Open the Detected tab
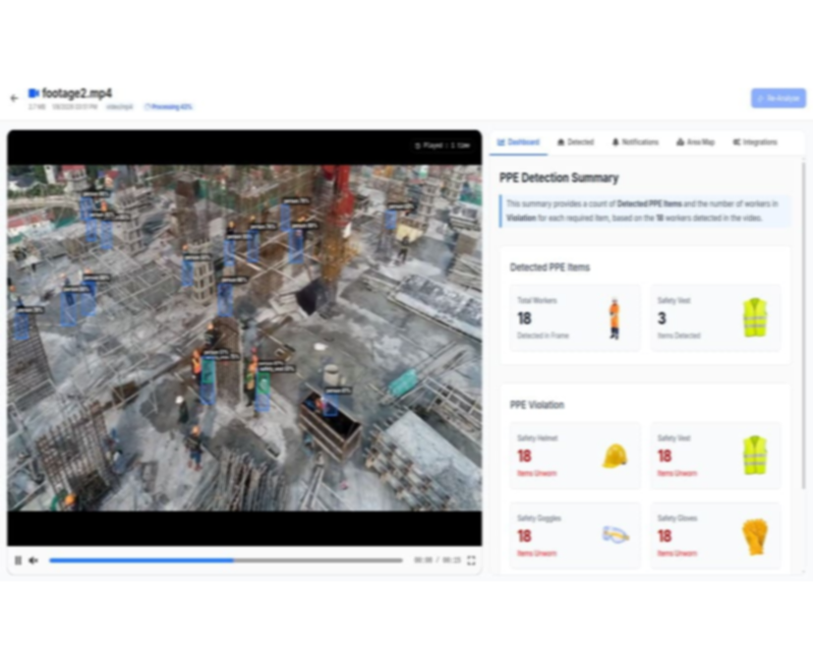 tap(575, 143)
